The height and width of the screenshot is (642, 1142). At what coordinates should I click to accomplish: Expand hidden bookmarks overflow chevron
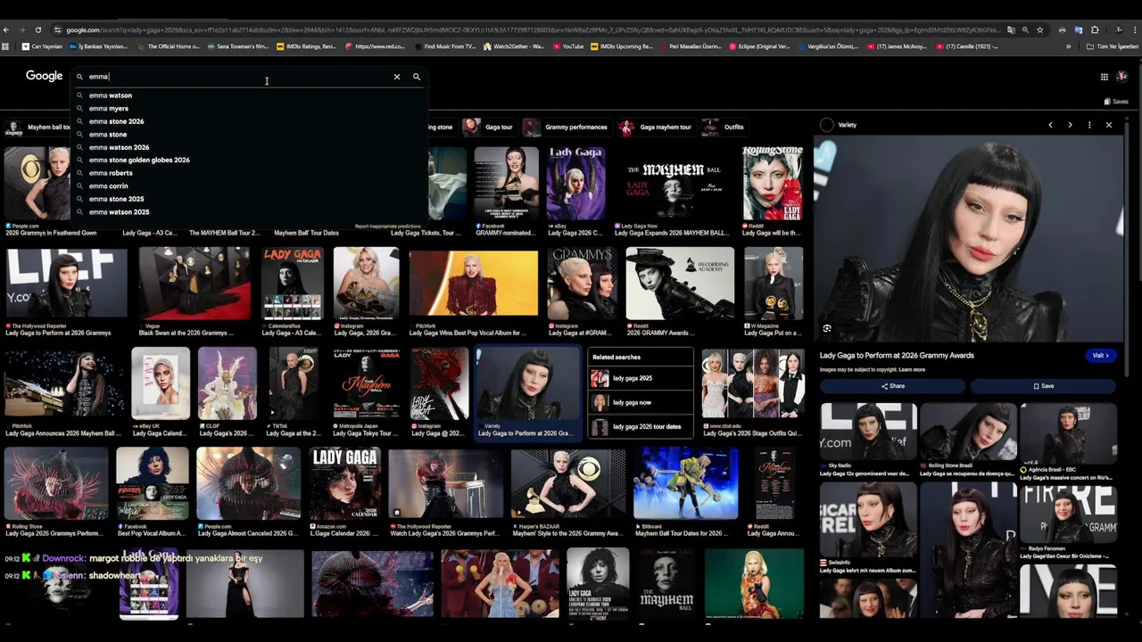(x=1068, y=46)
